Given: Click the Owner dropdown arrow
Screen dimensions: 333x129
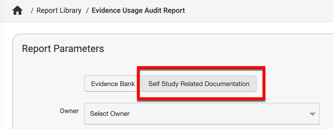Looking at the screenshot, I should [312, 114].
